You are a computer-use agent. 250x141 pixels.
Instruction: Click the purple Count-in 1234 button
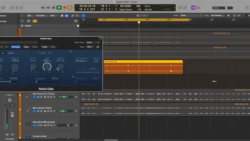pyautogui.click(x=193, y=8)
